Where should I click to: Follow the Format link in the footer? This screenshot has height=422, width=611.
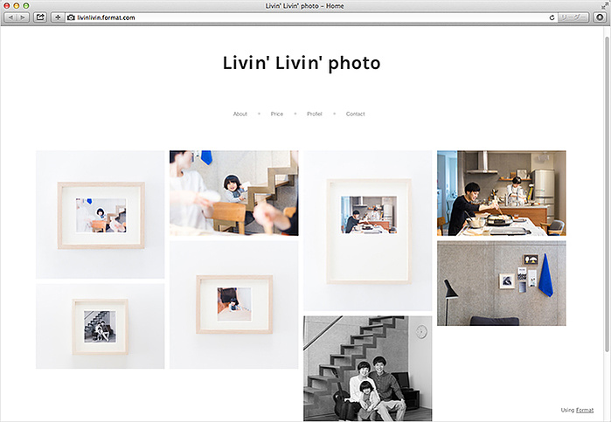(x=585, y=410)
